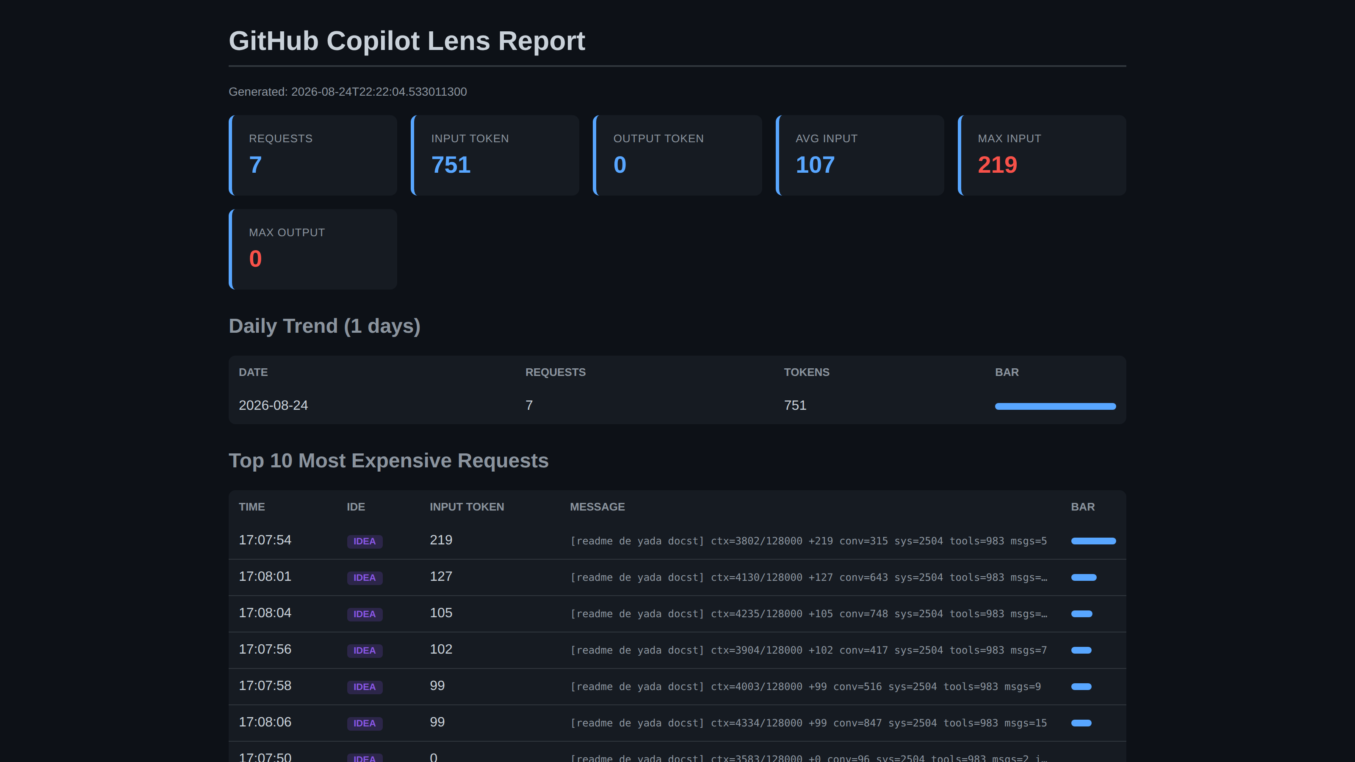
Task: Click the time cell 17:07:58
Action: click(265, 685)
